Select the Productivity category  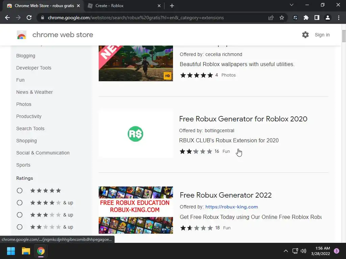29,116
